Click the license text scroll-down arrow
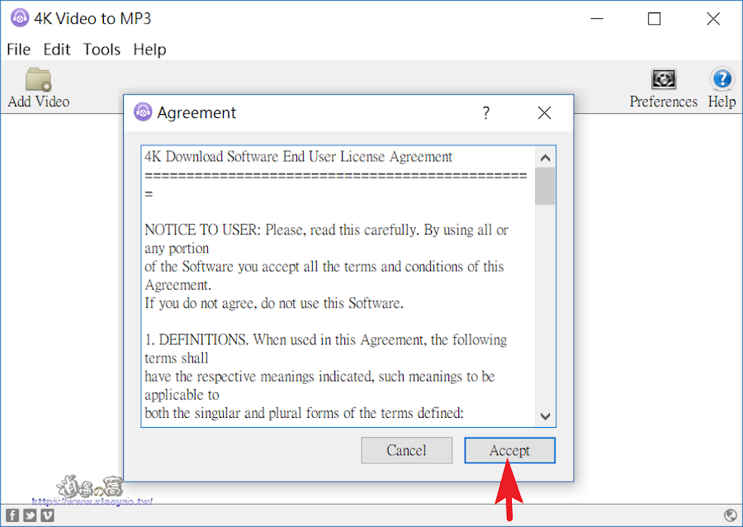743x527 pixels. coord(545,416)
